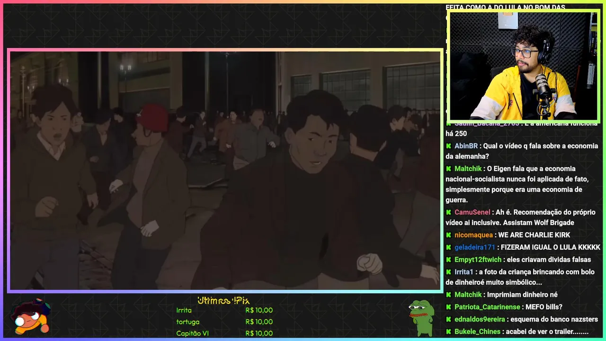Open Maltchik's name beside 'O Eigen fala'
This screenshot has height=341, width=606.
[468, 169]
